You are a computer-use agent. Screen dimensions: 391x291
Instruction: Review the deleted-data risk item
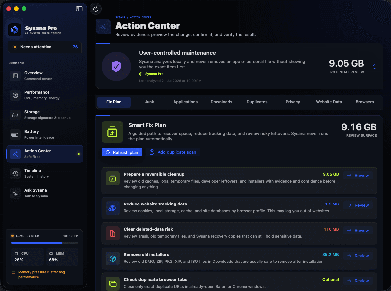click(x=358, y=231)
